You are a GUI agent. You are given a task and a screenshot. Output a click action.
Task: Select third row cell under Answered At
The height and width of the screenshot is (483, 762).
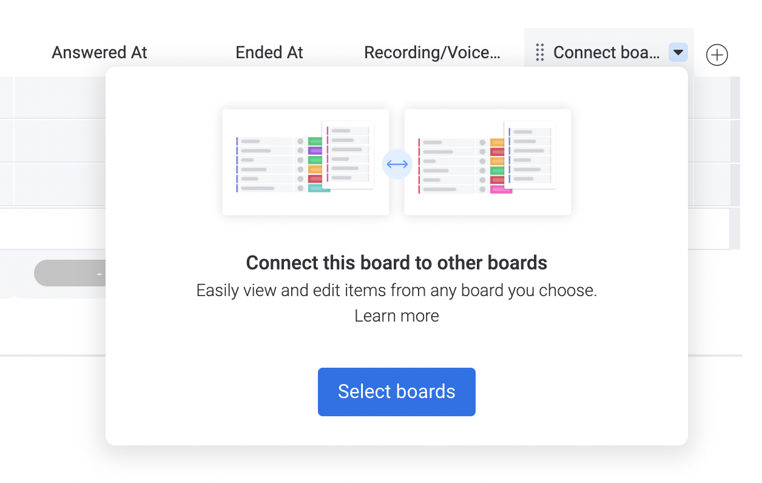[60, 185]
